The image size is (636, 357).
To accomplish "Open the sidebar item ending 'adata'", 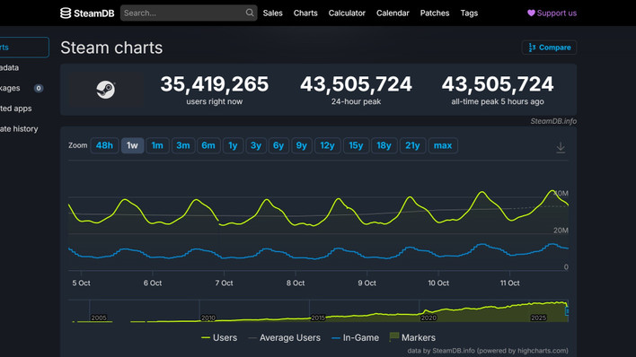I will [9, 67].
